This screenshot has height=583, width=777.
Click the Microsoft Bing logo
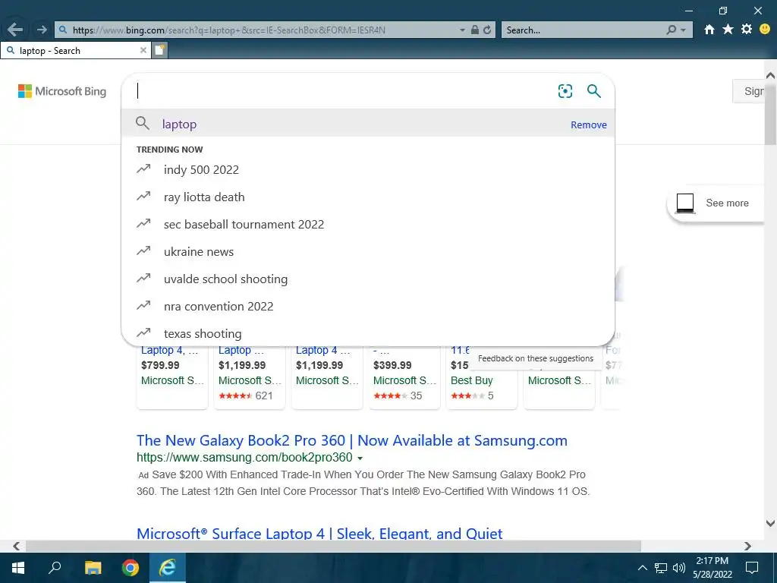coord(62,91)
